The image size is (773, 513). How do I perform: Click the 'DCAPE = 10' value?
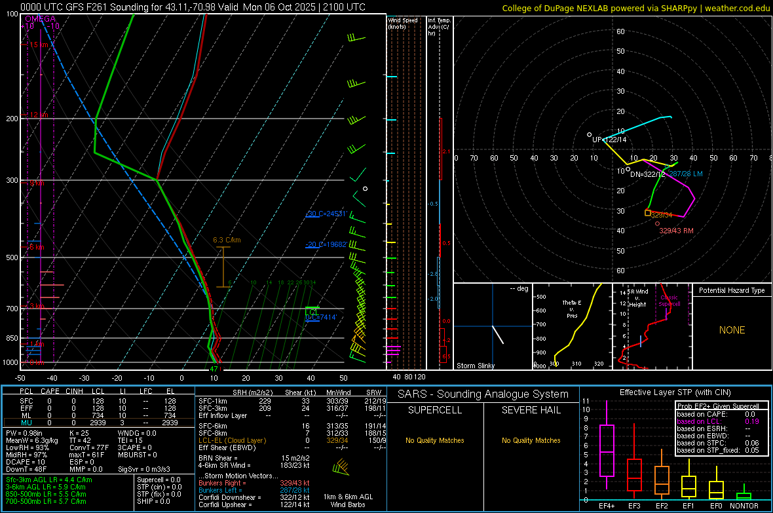click(x=25, y=462)
